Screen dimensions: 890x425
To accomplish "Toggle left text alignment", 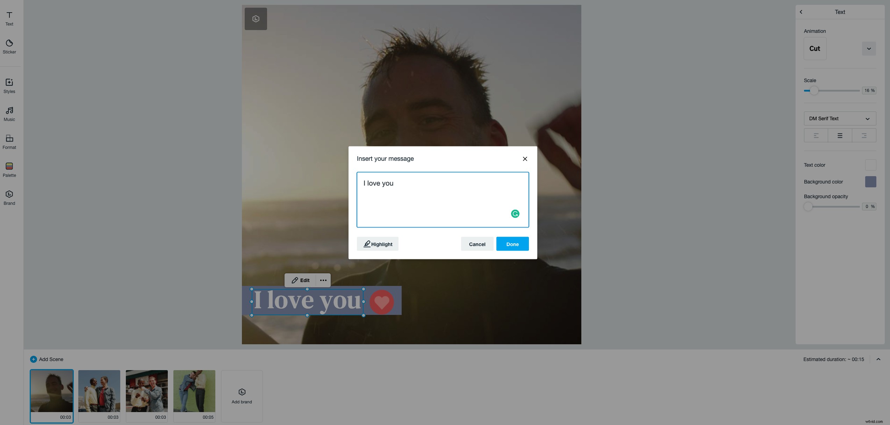I will (816, 135).
